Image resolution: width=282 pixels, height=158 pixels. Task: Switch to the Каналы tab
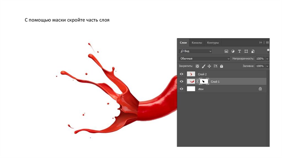[197, 43]
